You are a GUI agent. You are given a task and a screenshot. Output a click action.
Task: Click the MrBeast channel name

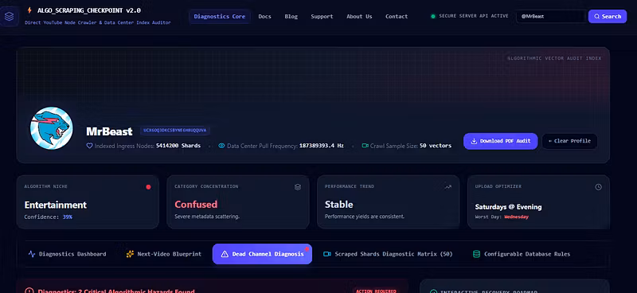pyautogui.click(x=109, y=131)
